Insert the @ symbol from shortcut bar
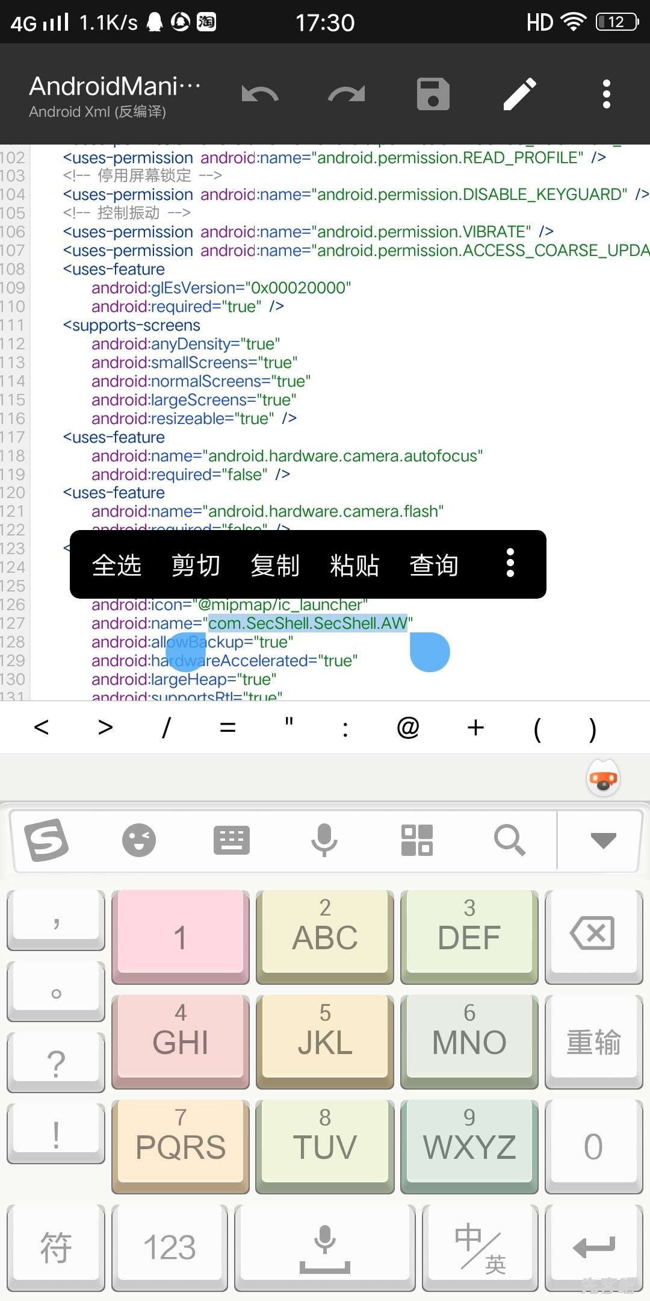The image size is (650, 1301). point(408,728)
